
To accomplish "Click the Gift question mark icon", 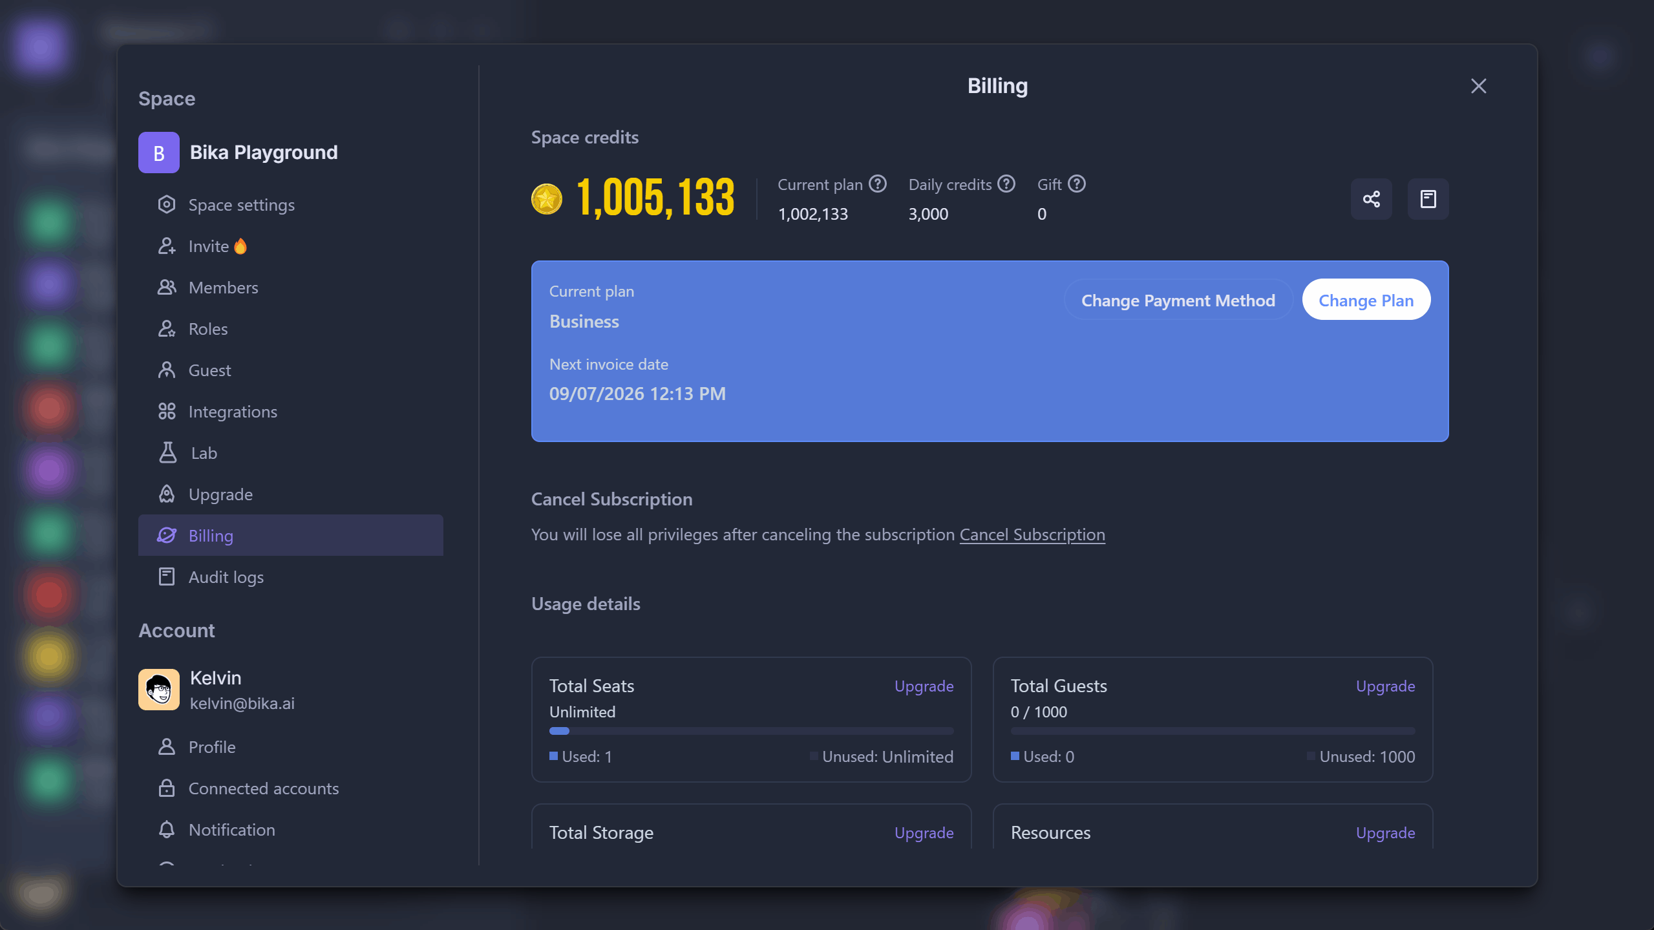I will [1077, 184].
